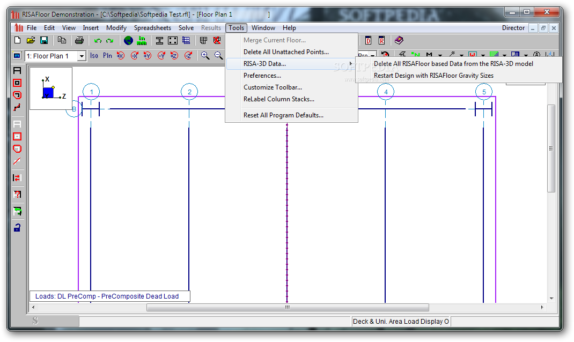Open the Spreadsheets menu
Viewport: 574px width, 342px height.
152,28
